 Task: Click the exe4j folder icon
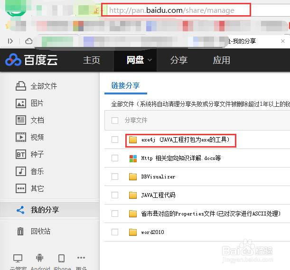[x=133, y=140]
